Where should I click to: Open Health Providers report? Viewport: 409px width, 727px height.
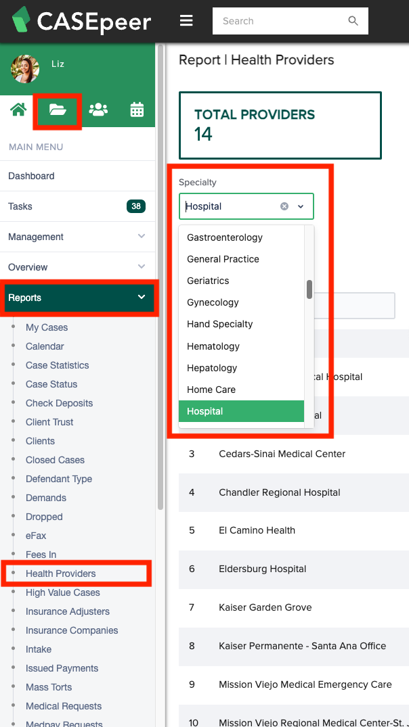tap(60, 574)
